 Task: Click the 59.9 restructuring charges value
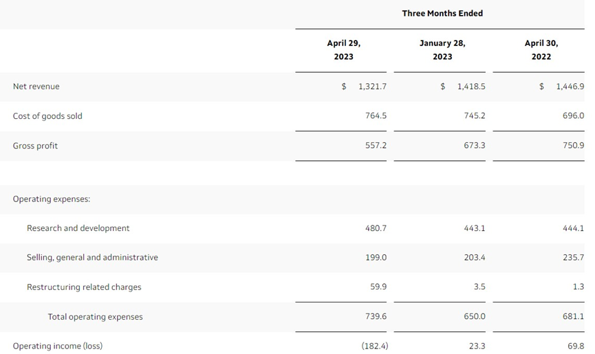(378, 287)
